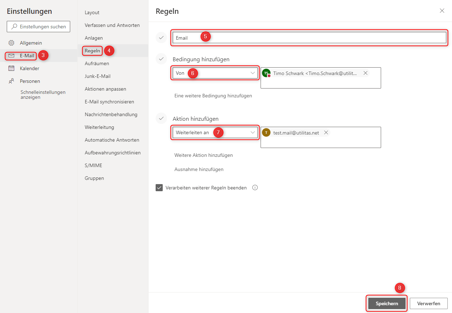Viewport: 452px width, 313px height.
Task: Toggle Verarbeiten weiterer Regeln beenden checkbox
Action: tap(159, 188)
